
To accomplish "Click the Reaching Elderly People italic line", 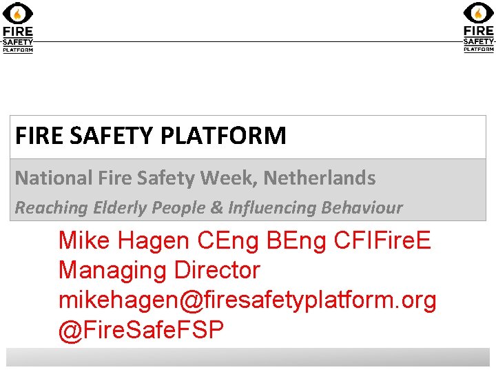I will 209,207.
